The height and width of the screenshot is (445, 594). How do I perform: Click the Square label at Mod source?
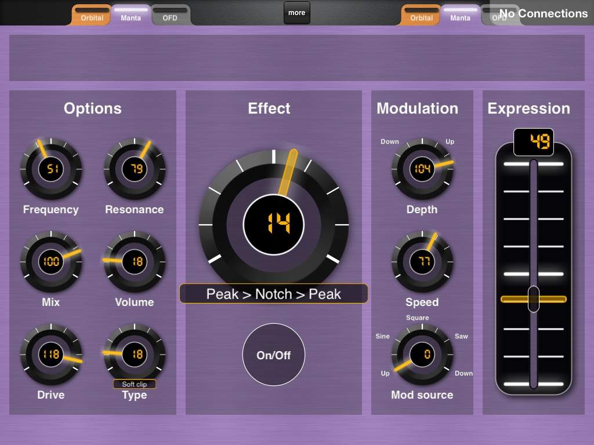point(418,318)
